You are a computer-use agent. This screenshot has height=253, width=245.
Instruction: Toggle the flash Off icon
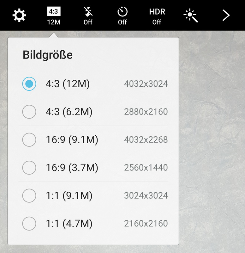click(x=88, y=16)
